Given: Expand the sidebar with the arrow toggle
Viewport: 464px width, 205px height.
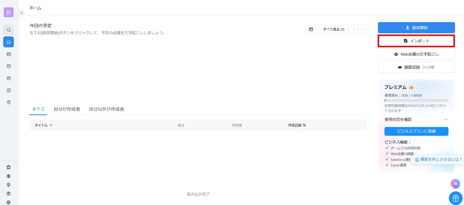Looking at the screenshot, I should (x=21, y=13).
